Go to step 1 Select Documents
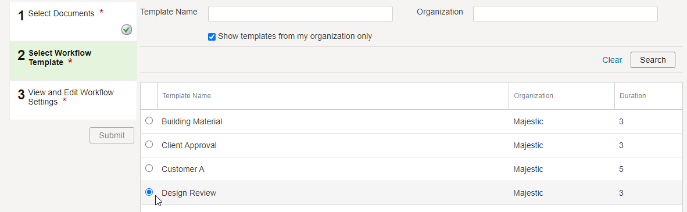Image resolution: width=687 pixels, height=212 pixels. pos(73,21)
